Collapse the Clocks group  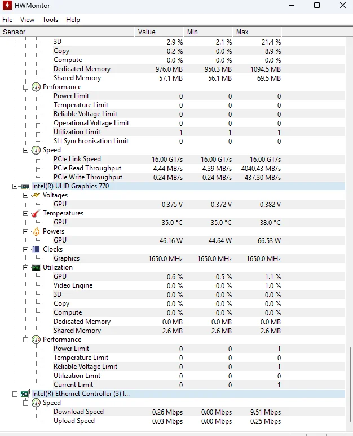point(25,249)
